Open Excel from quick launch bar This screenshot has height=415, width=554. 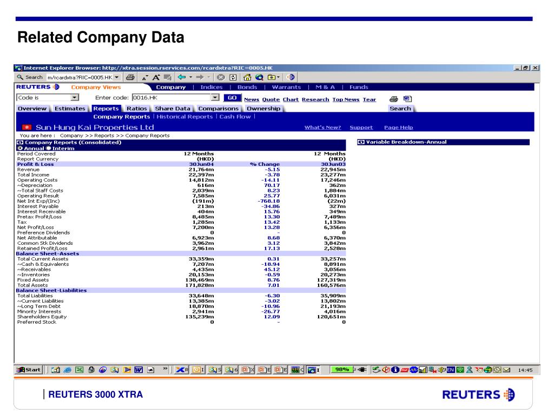click(x=80, y=370)
